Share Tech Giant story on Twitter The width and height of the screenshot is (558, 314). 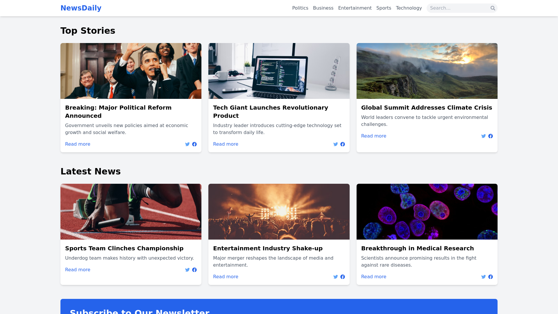[x=335, y=144]
